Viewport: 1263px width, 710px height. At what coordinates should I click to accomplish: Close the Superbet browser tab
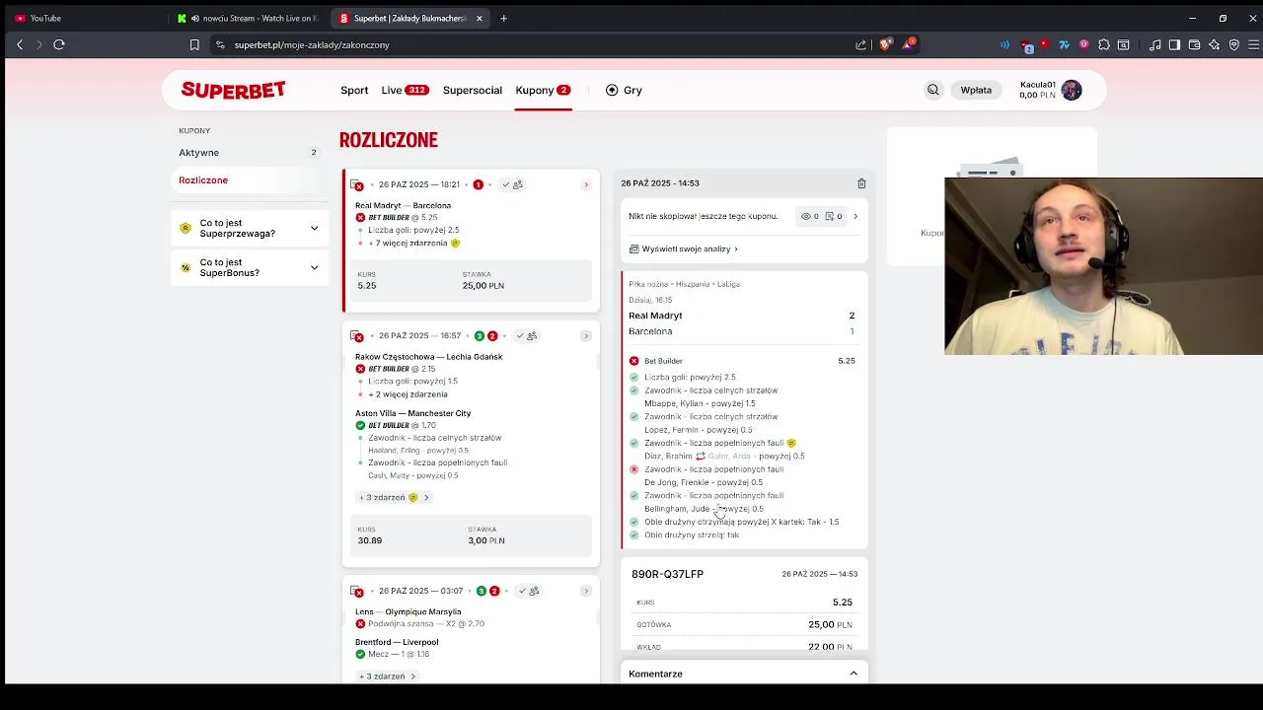[x=480, y=18]
